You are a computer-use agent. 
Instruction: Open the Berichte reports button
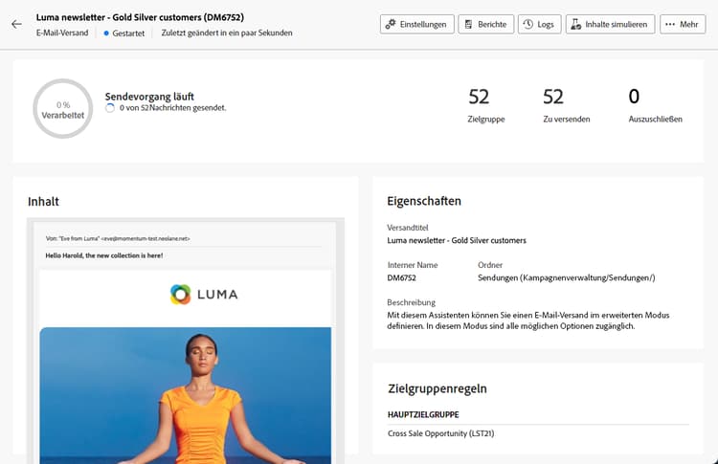pos(485,24)
